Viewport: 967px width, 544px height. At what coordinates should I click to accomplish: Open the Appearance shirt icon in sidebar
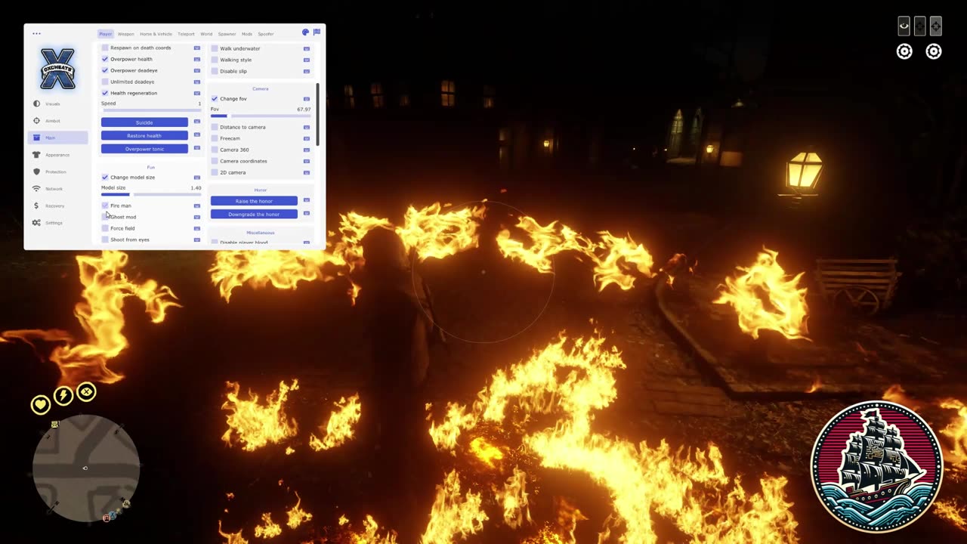(36, 155)
